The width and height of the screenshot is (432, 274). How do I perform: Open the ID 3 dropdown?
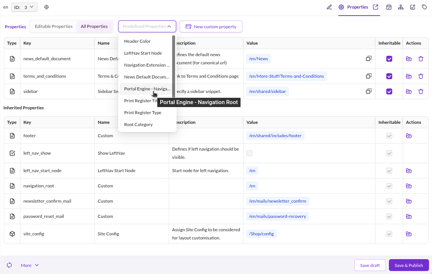tap(24, 7)
